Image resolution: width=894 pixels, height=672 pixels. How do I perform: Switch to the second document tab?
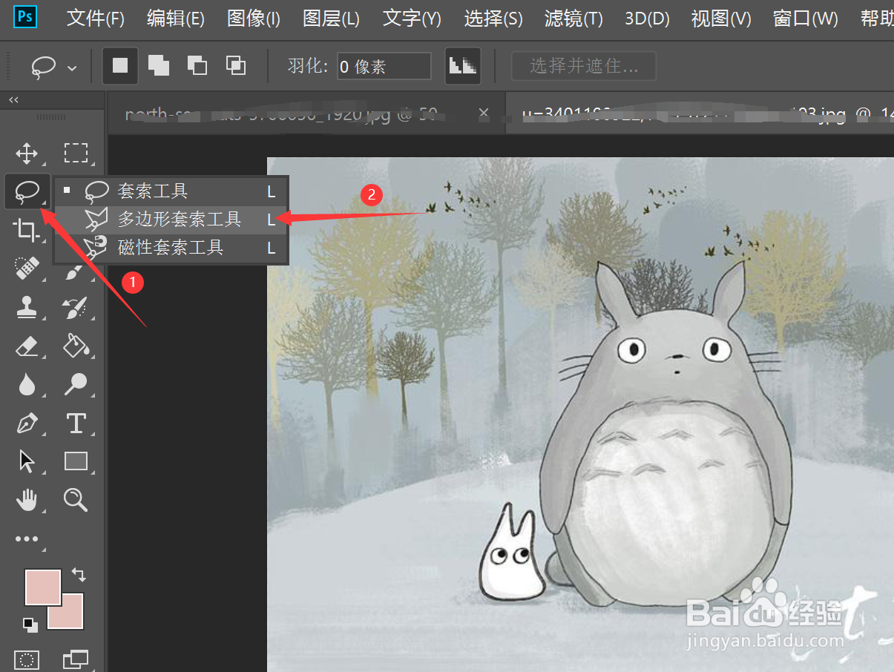pos(699,114)
